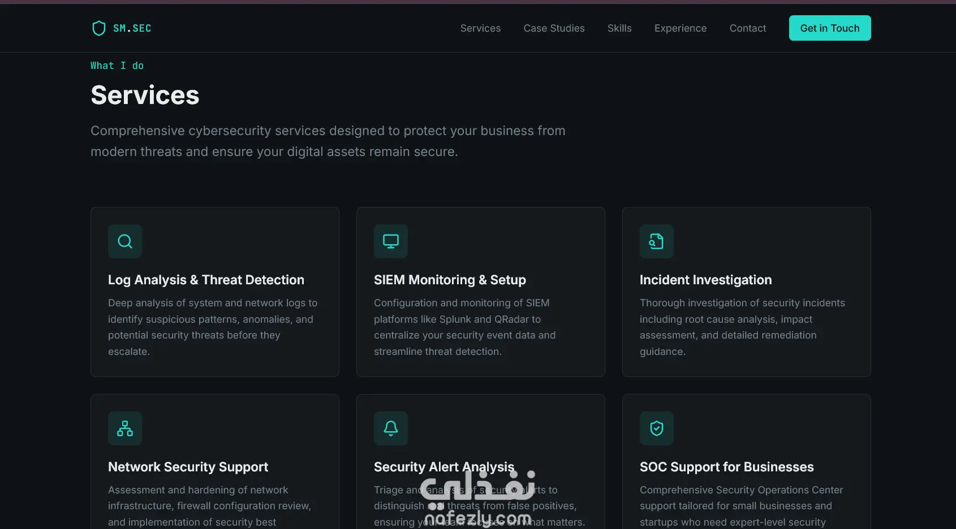This screenshot has width=956, height=529.
Task: Select the Log Analysis & Threat Detection heading
Action: coord(206,280)
